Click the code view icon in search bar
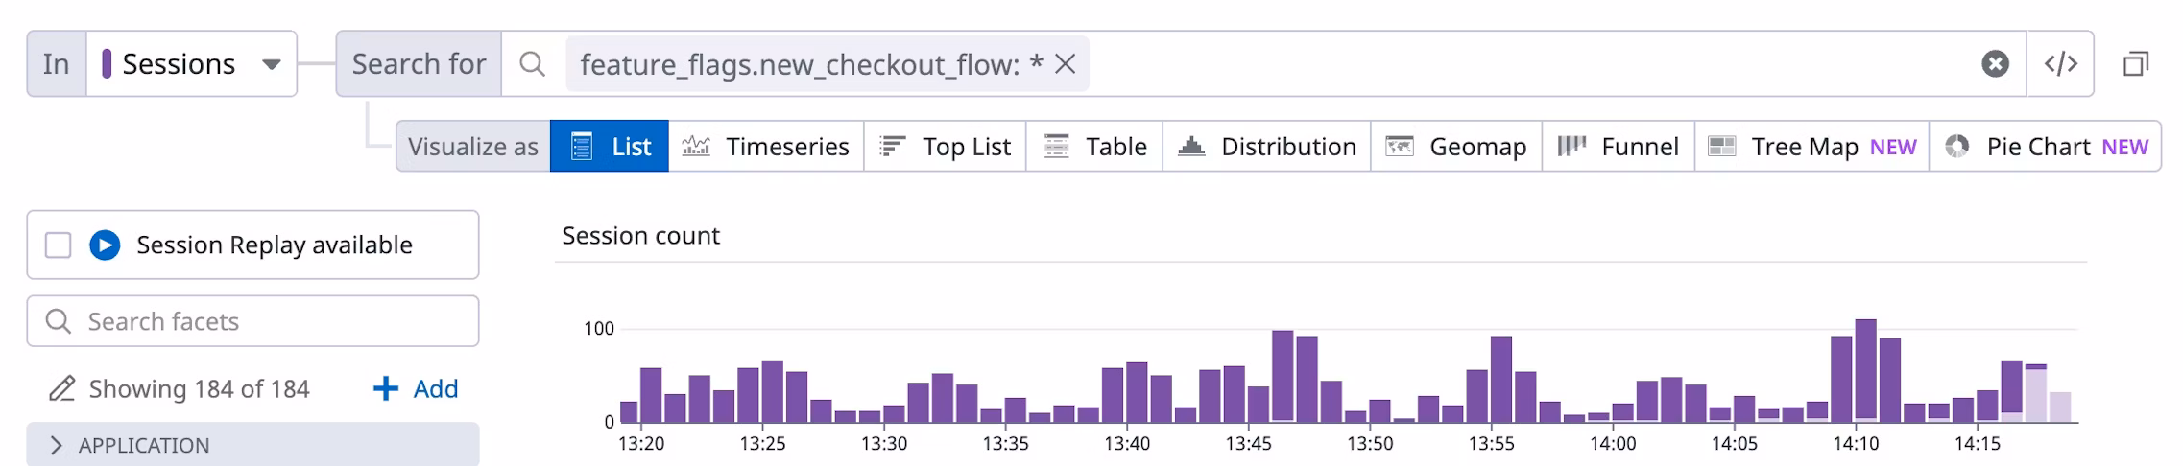This screenshot has height=466, width=2183. click(x=2060, y=64)
